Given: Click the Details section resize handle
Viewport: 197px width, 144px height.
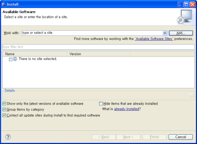Looking at the screenshot, I should [x=191, y=95].
